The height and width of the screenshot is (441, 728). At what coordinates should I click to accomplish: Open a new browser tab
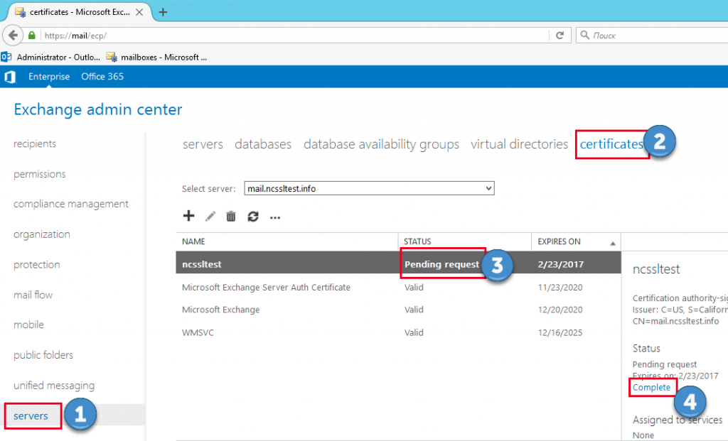click(x=163, y=12)
